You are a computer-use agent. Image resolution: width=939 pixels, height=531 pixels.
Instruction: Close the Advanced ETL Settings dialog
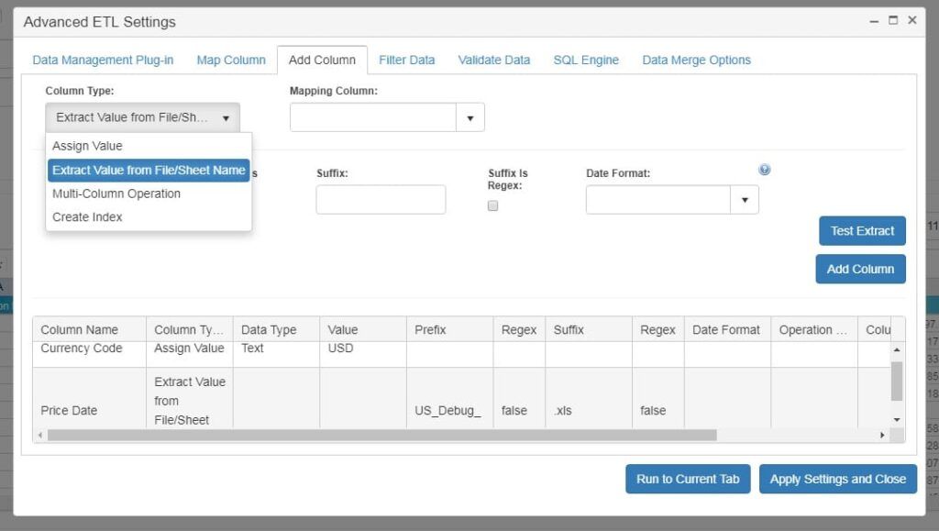pyautogui.click(x=912, y=20)
